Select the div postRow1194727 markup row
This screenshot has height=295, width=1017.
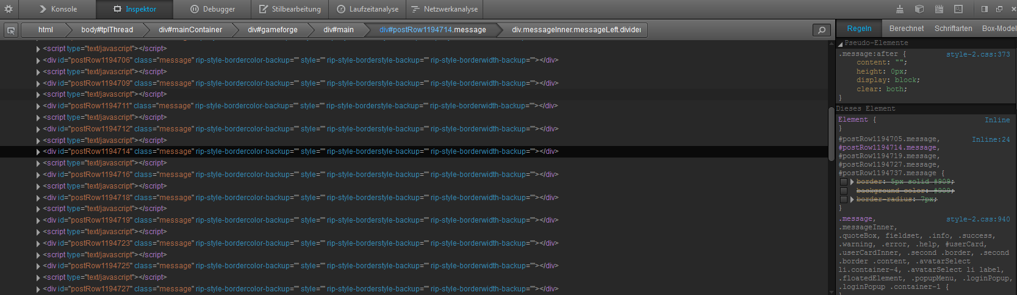(x=414, y=289)
